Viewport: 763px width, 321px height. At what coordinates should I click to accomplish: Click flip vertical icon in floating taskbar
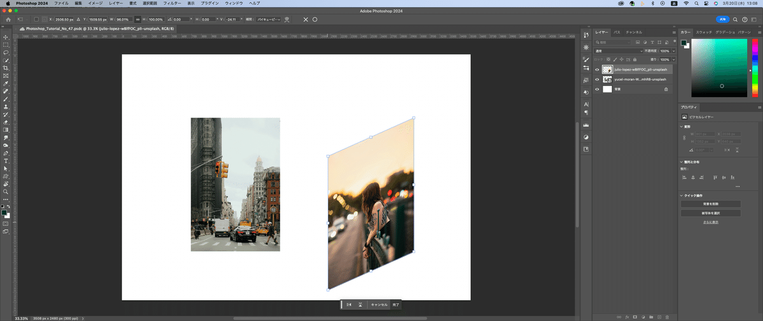[361, 305]
